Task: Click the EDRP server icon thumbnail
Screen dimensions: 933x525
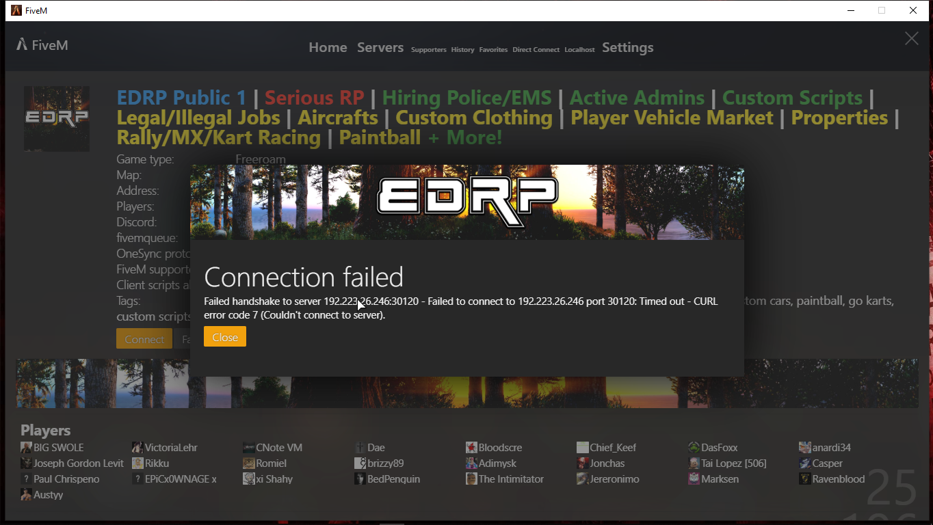Action: click(57, 119)
